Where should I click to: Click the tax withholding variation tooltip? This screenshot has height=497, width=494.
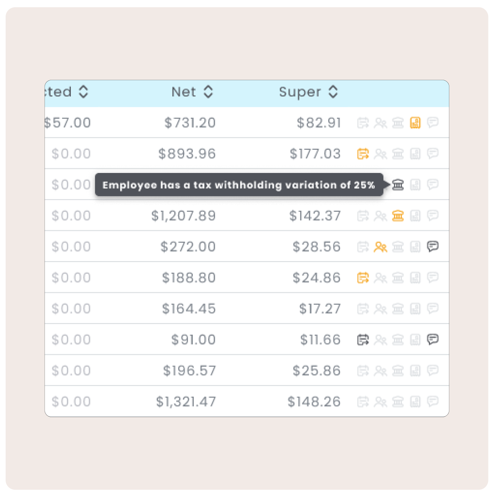pos(239,185)
